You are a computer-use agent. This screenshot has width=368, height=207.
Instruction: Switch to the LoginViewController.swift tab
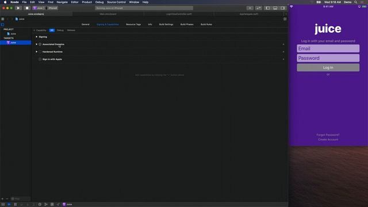(x=179, y=14)
